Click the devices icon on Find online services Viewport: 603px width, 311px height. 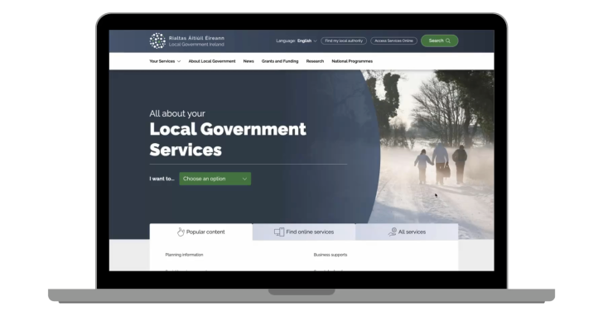click(279, 232)
